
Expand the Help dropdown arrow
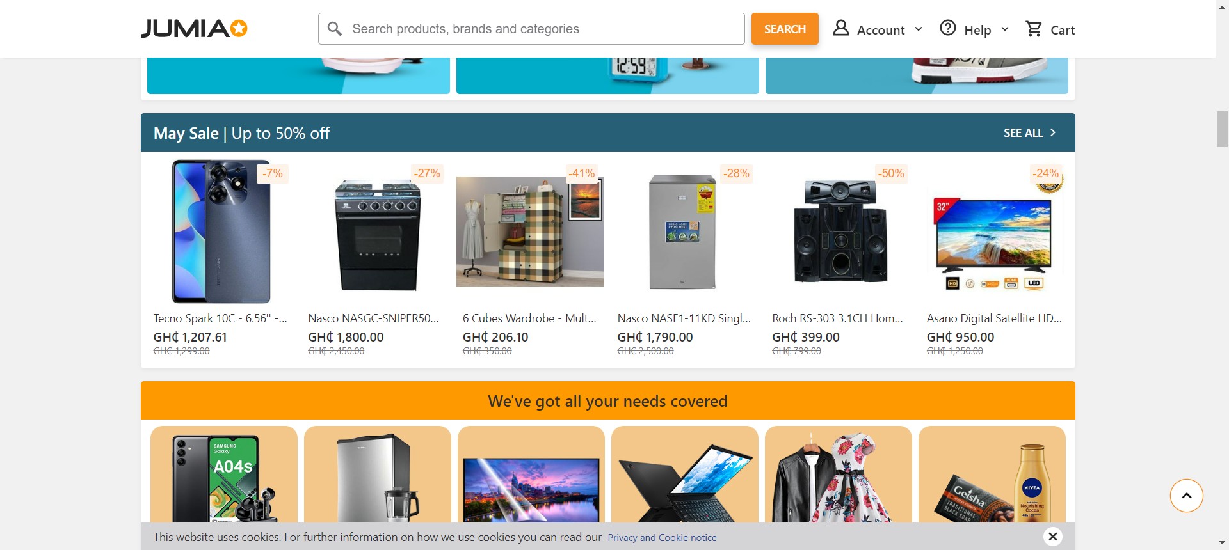click(1004, 29)
